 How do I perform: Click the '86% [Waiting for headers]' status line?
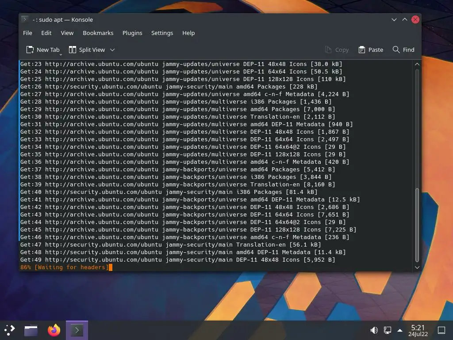point(65,267)
